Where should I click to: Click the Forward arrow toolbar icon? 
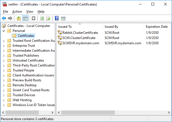[x=10, y=18]
